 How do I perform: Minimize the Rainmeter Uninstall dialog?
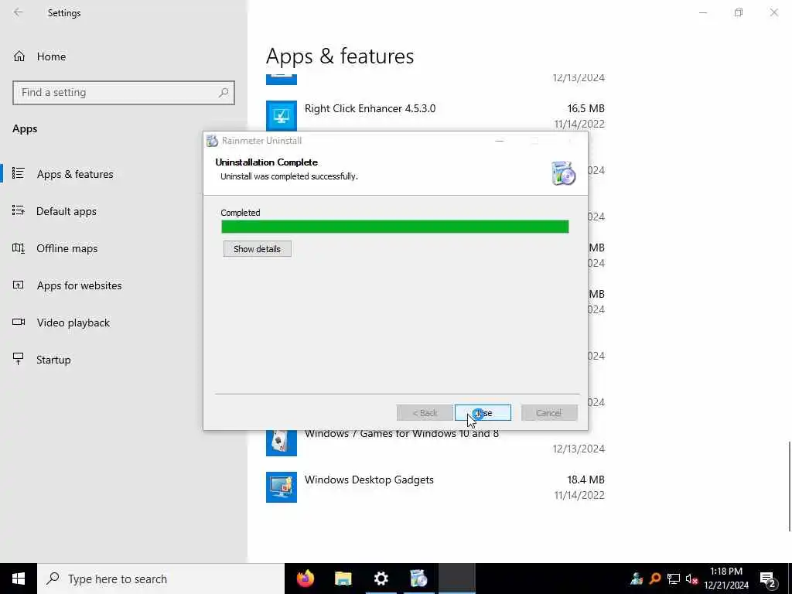[x=500, y=141]
